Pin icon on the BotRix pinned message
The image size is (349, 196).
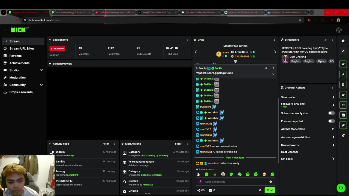[x=266, y=68]
